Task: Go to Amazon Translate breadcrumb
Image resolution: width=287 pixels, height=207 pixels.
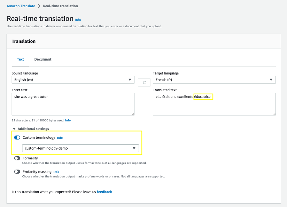Action: 21,6
